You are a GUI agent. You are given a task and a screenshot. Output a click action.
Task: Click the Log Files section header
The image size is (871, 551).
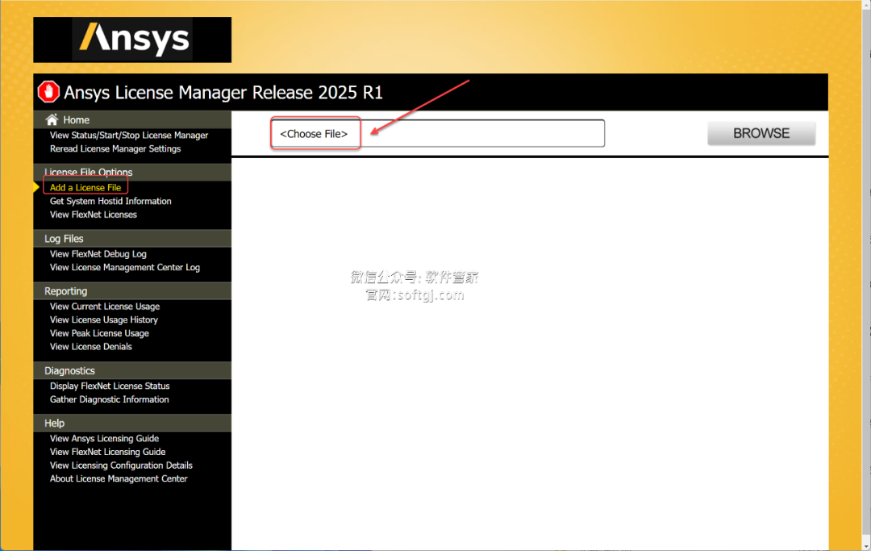point(132,238)
